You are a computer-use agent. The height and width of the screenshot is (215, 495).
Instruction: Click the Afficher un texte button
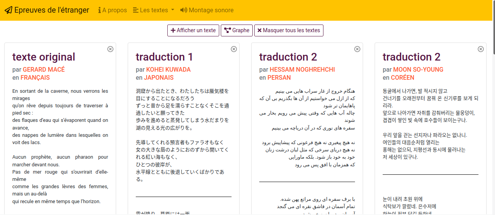[x=193, y=31]
